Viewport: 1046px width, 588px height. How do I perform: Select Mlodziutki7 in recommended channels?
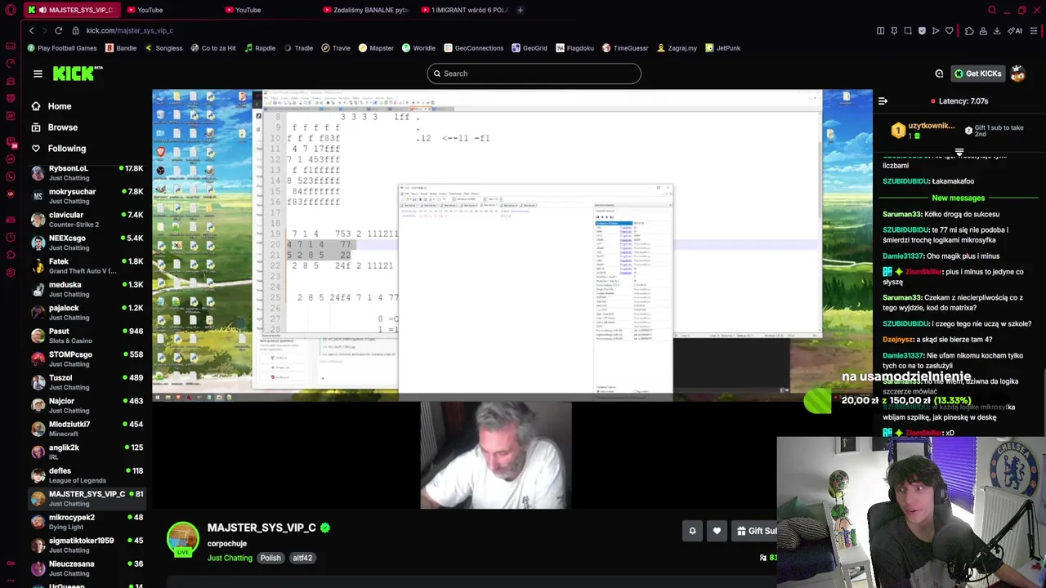[x=86, y=429]
